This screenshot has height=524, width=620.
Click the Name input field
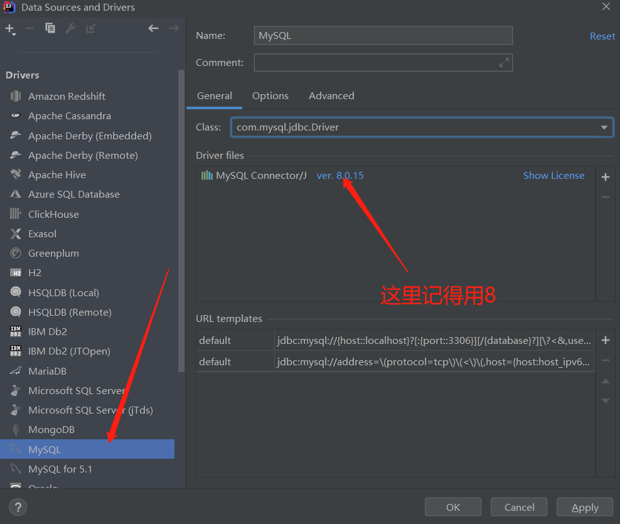tap(383, 36)
